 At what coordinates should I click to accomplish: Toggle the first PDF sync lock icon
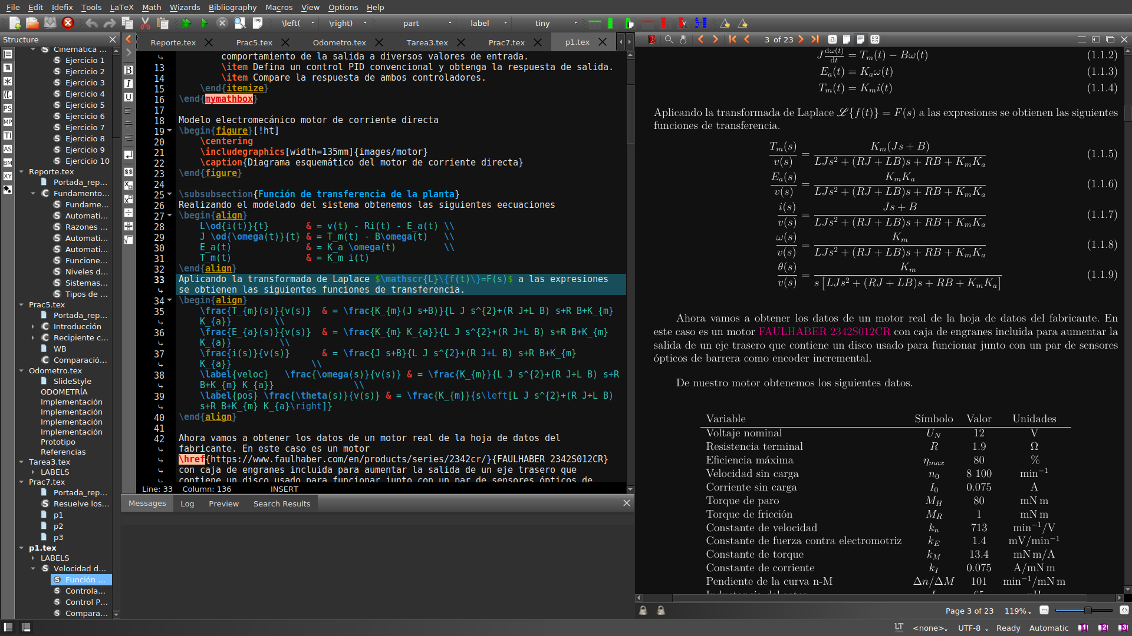coord(643,611)
